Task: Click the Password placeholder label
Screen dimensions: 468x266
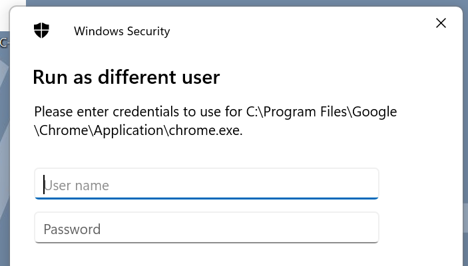Action: coord(72,229)
